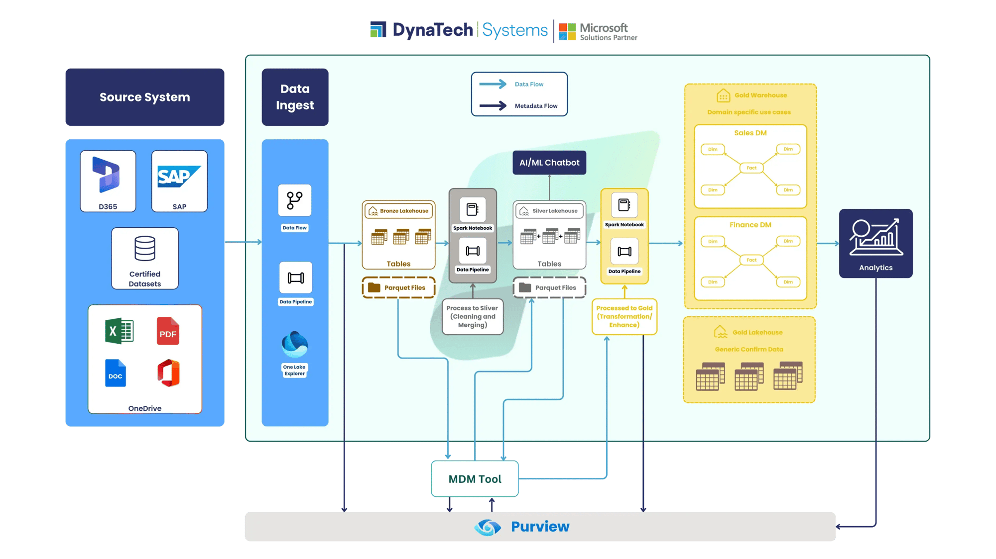996x559 pixels.
Task: Click the D365 logo icon
Action: click(106, 175)
